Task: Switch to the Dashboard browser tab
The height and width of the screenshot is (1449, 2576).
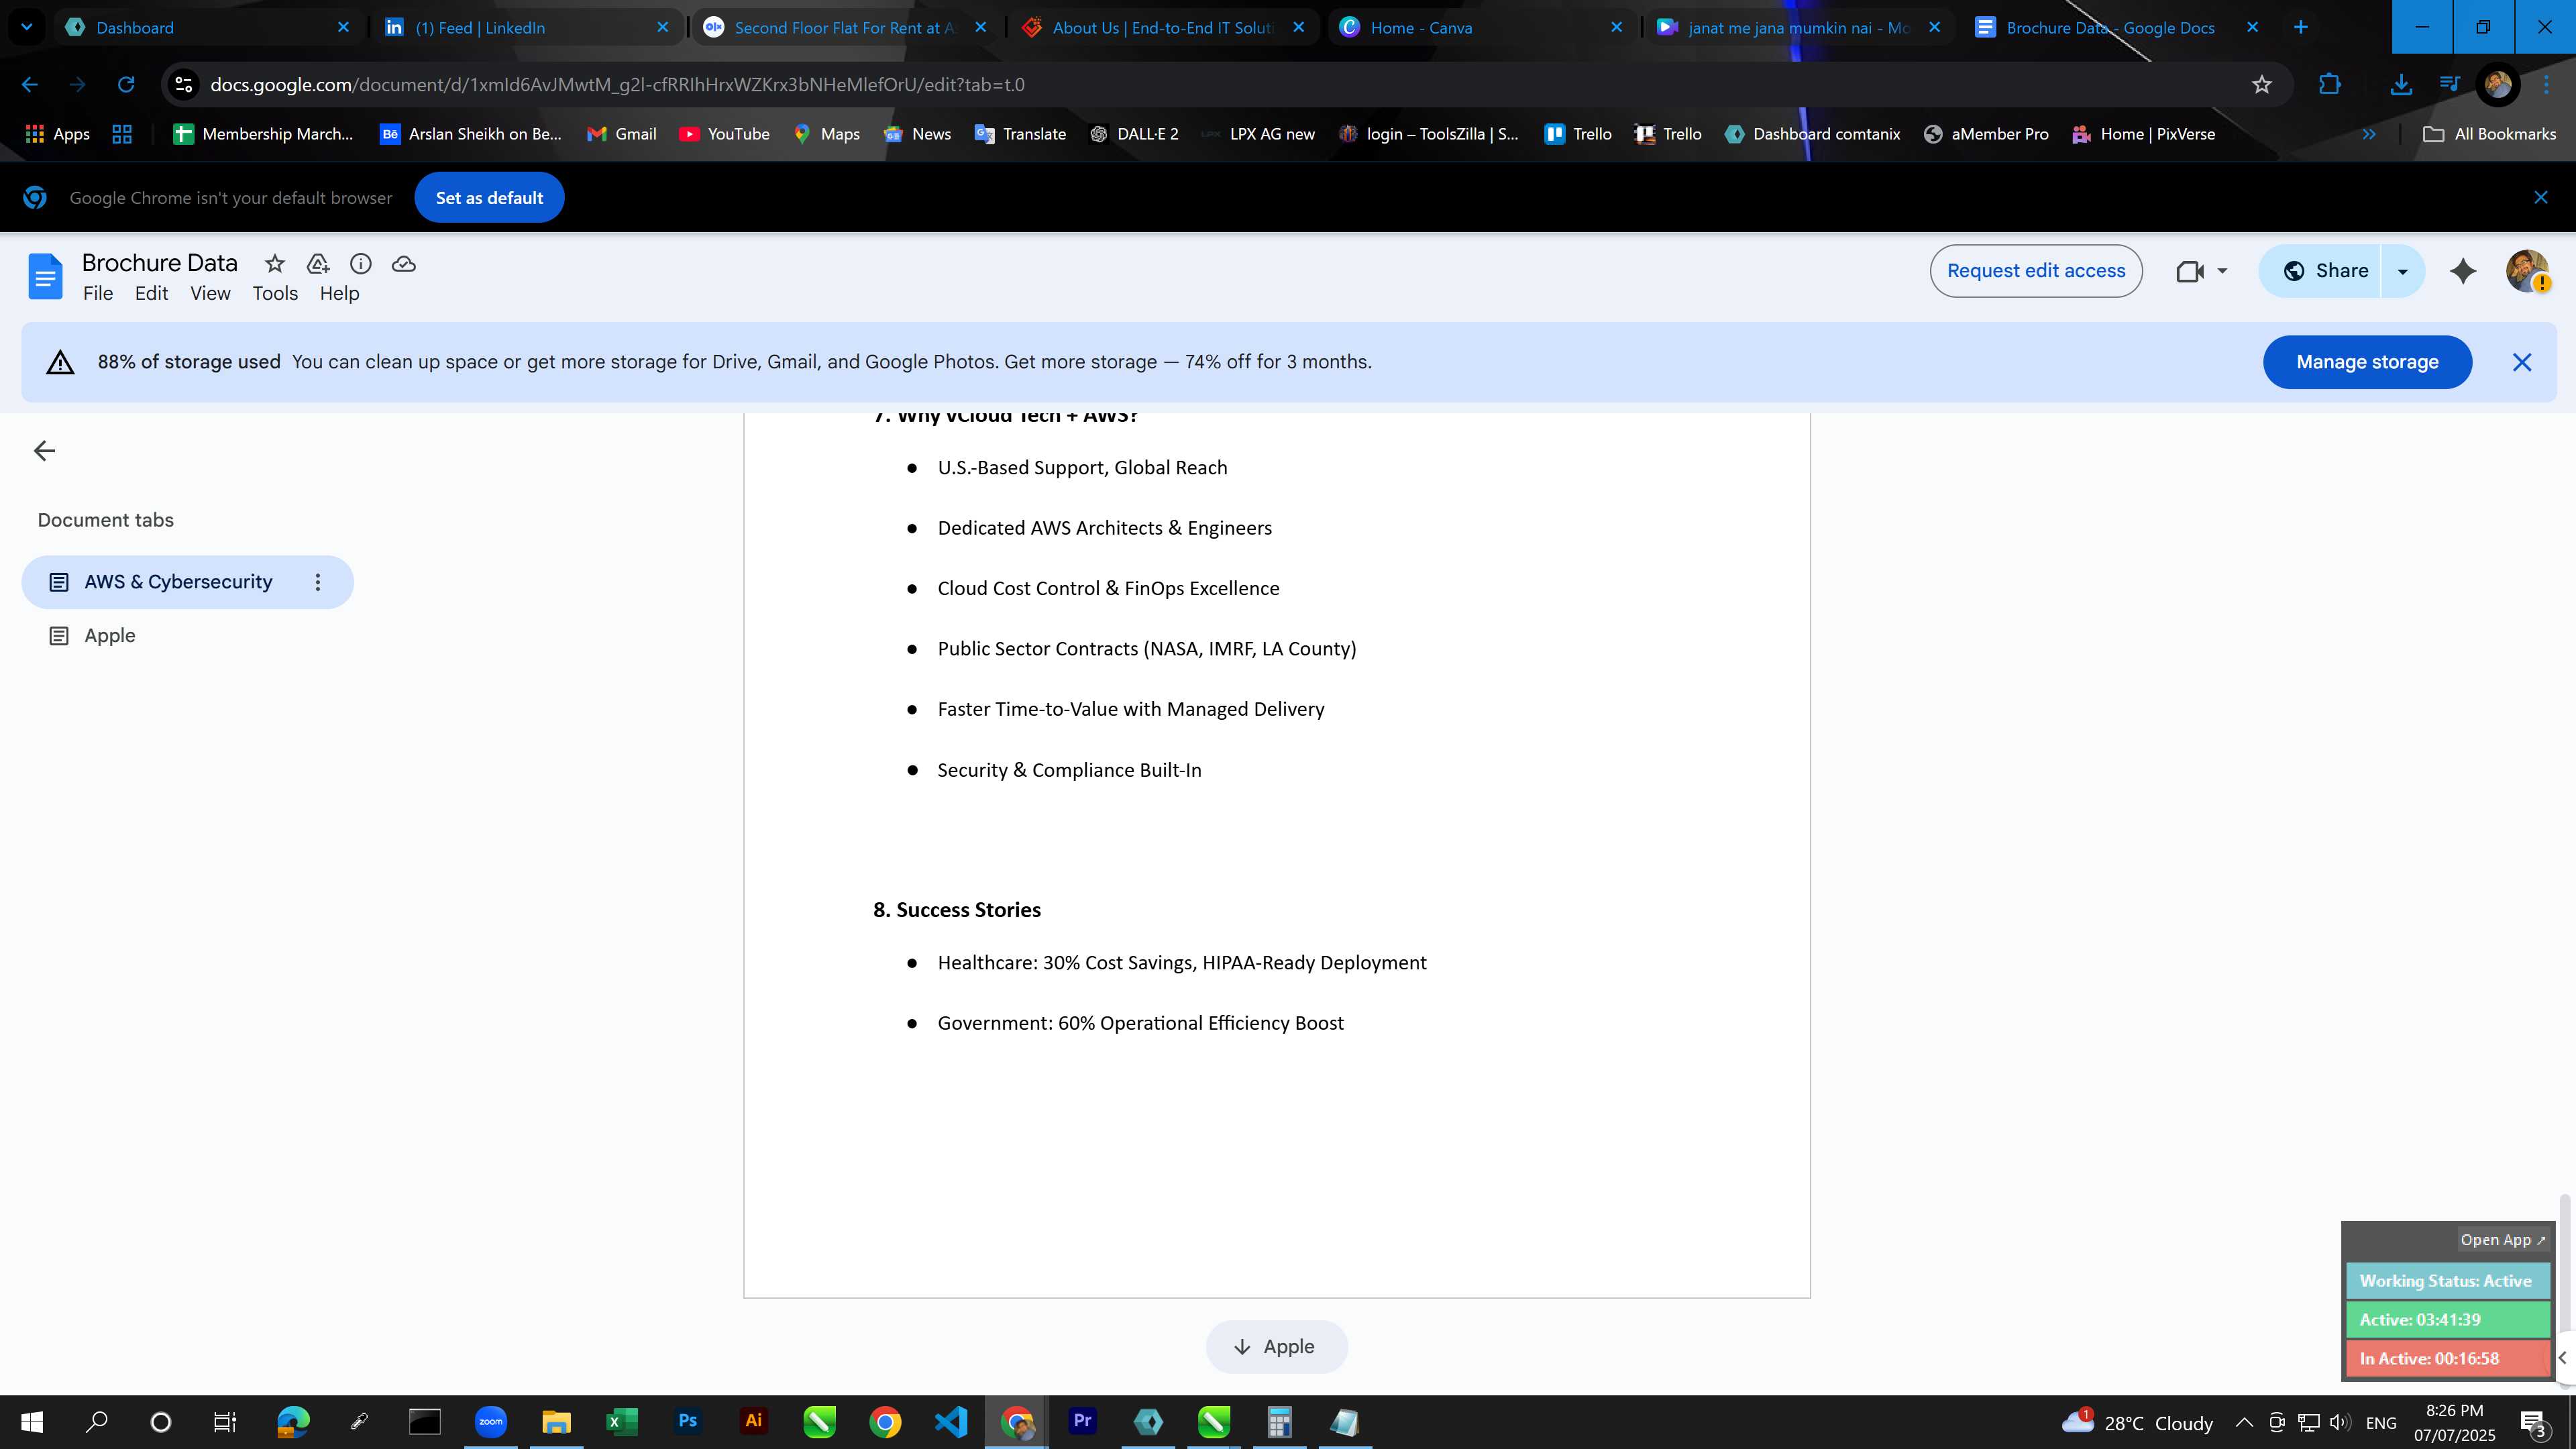Action: [x=208, y=27]
